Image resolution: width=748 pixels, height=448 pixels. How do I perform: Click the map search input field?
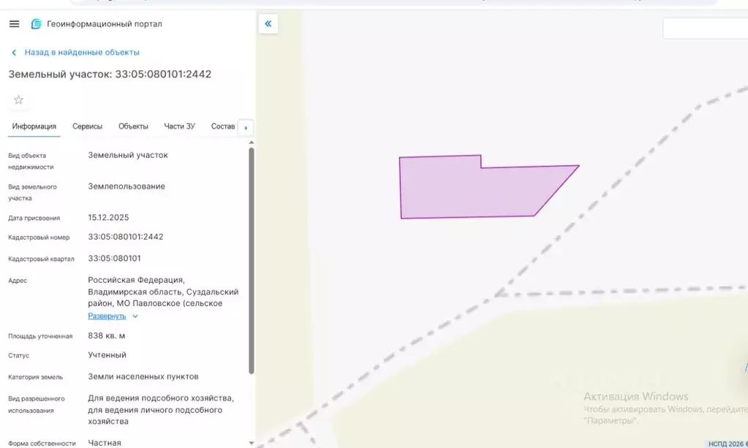click(705, 29)
